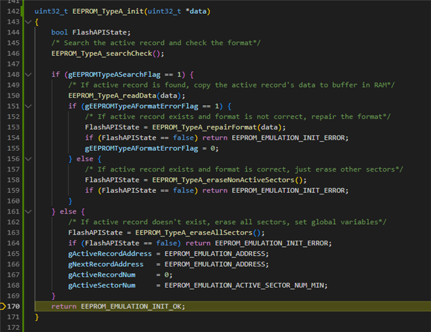The image size is (431, 332).
Task: Click the gActiveRecordAddress variable
Action: [x=110, y=254]
